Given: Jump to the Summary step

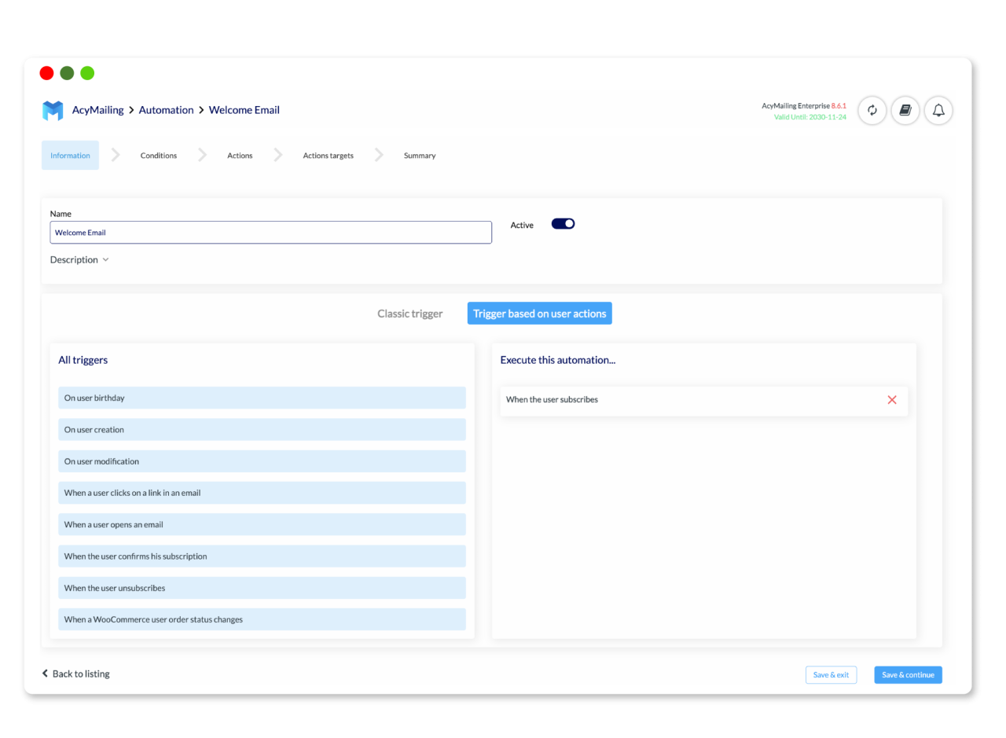Looking at the screenshot, I should click(419, 156).
